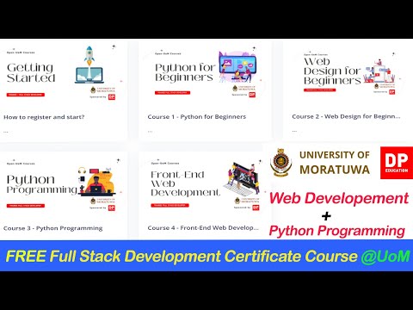Click the 'Front-End Web Development' heading text
This screenshot has height=310, width=413.
185,183
